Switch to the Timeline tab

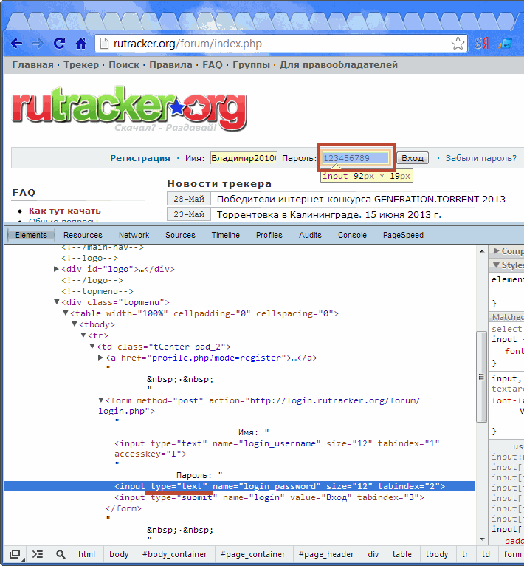(226, 235)
